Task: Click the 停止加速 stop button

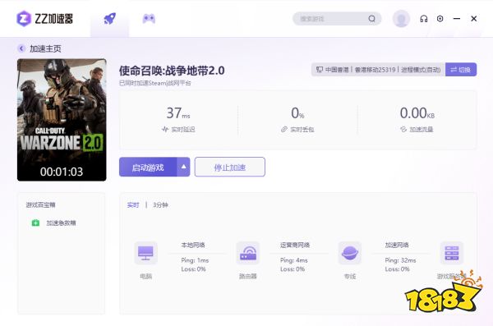Action: 230,167
